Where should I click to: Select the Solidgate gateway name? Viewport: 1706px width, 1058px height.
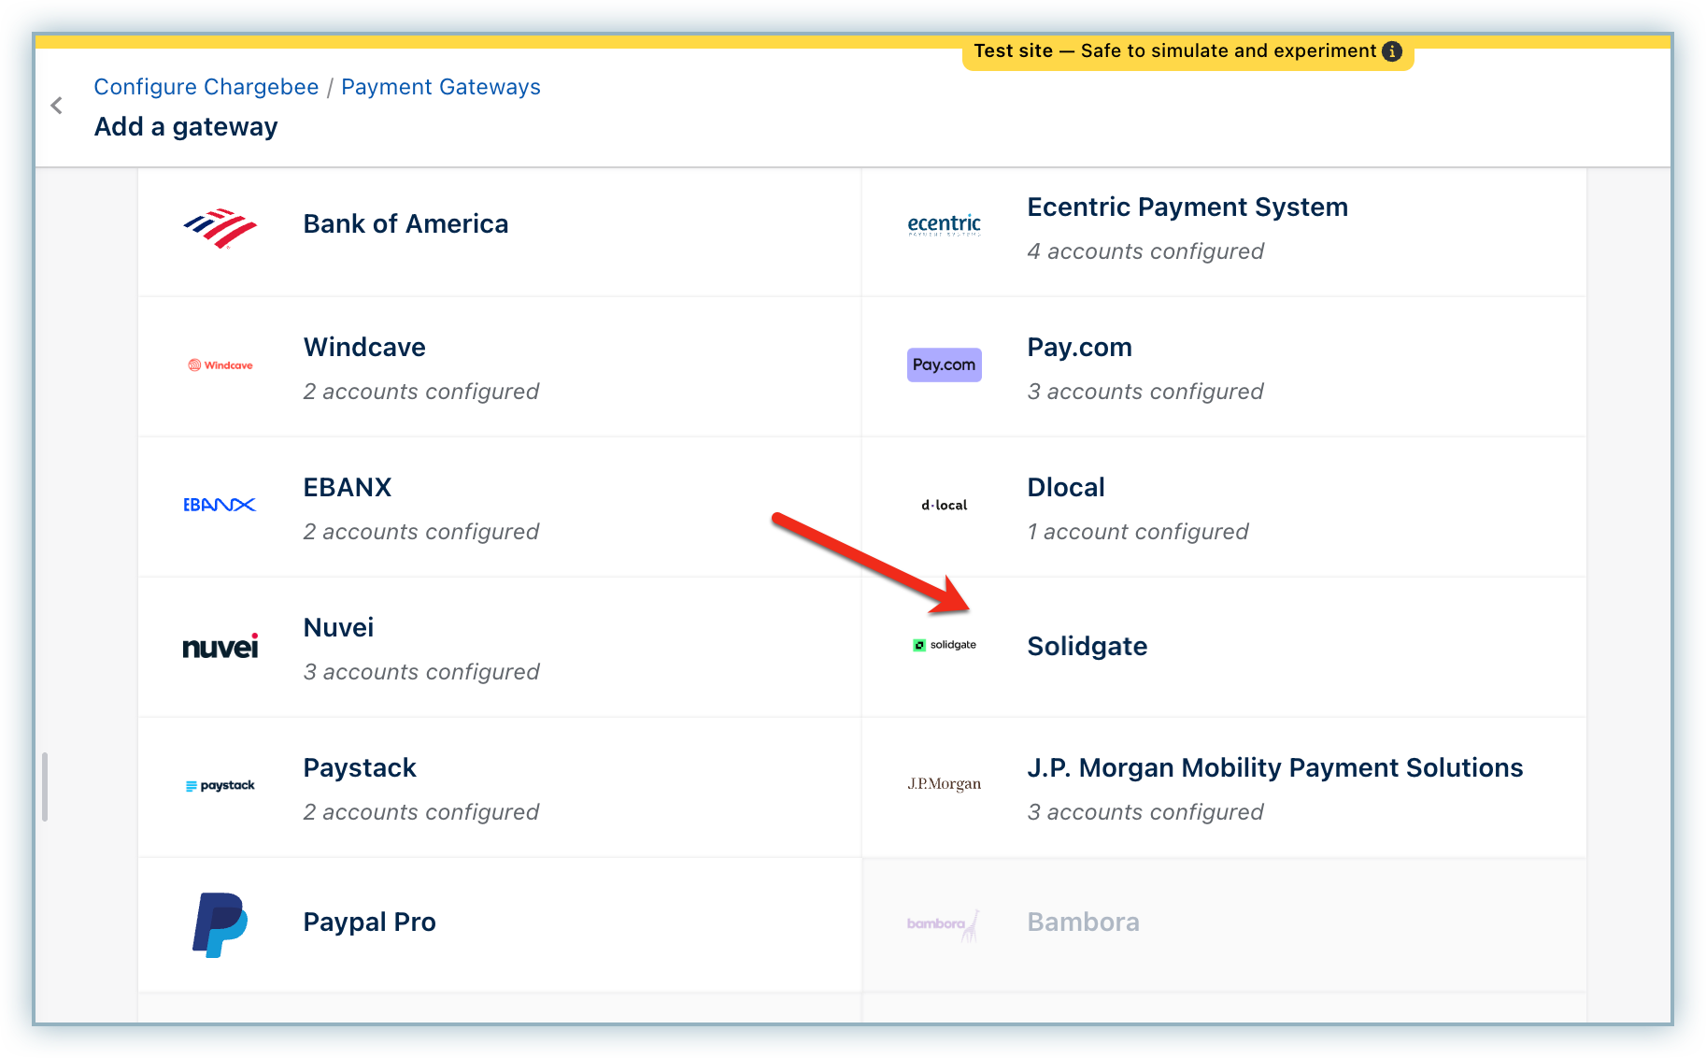[1088, 647]
